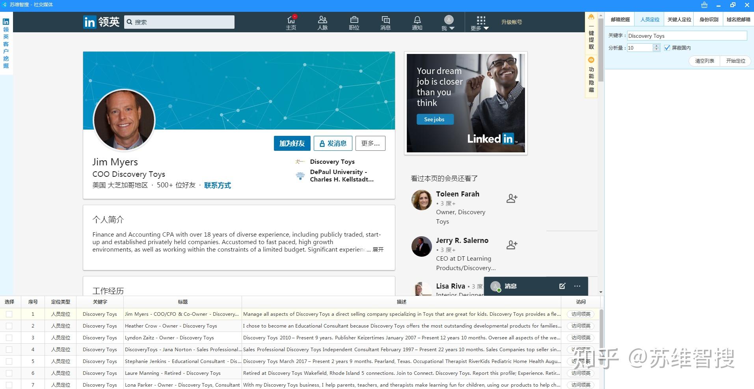Click the 标题 column header
This screenshot has height=389, width=754.
point(182,302)
